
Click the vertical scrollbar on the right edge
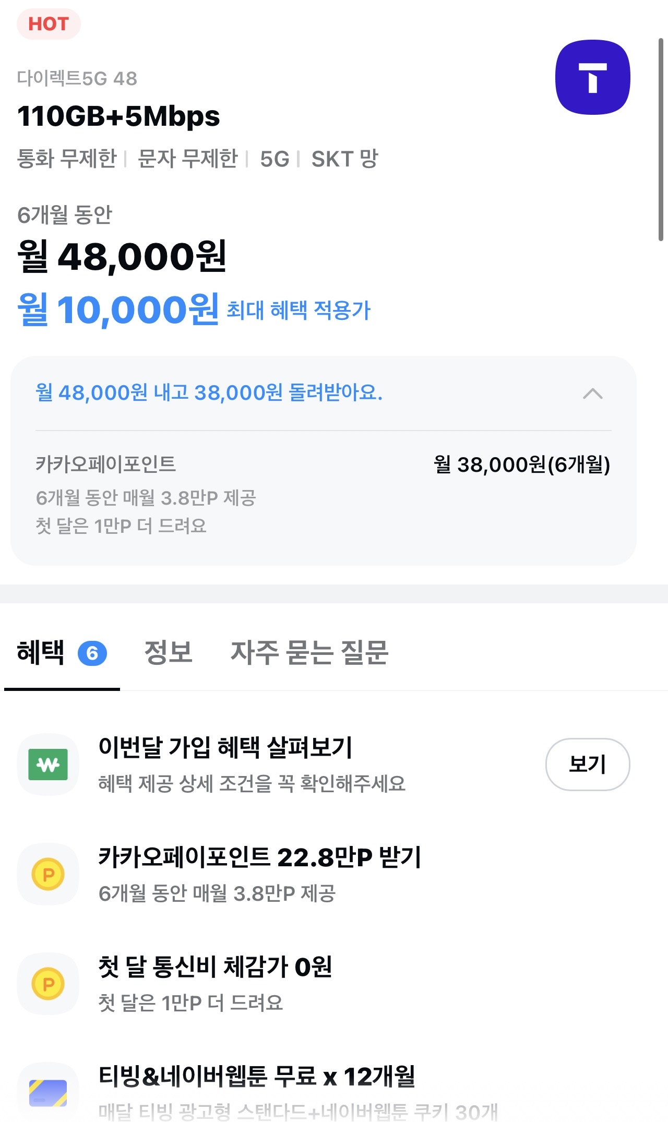(x=661, y=139)
